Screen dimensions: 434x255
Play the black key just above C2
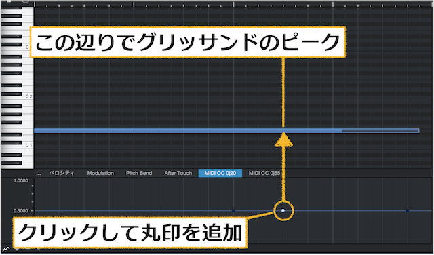12,94
